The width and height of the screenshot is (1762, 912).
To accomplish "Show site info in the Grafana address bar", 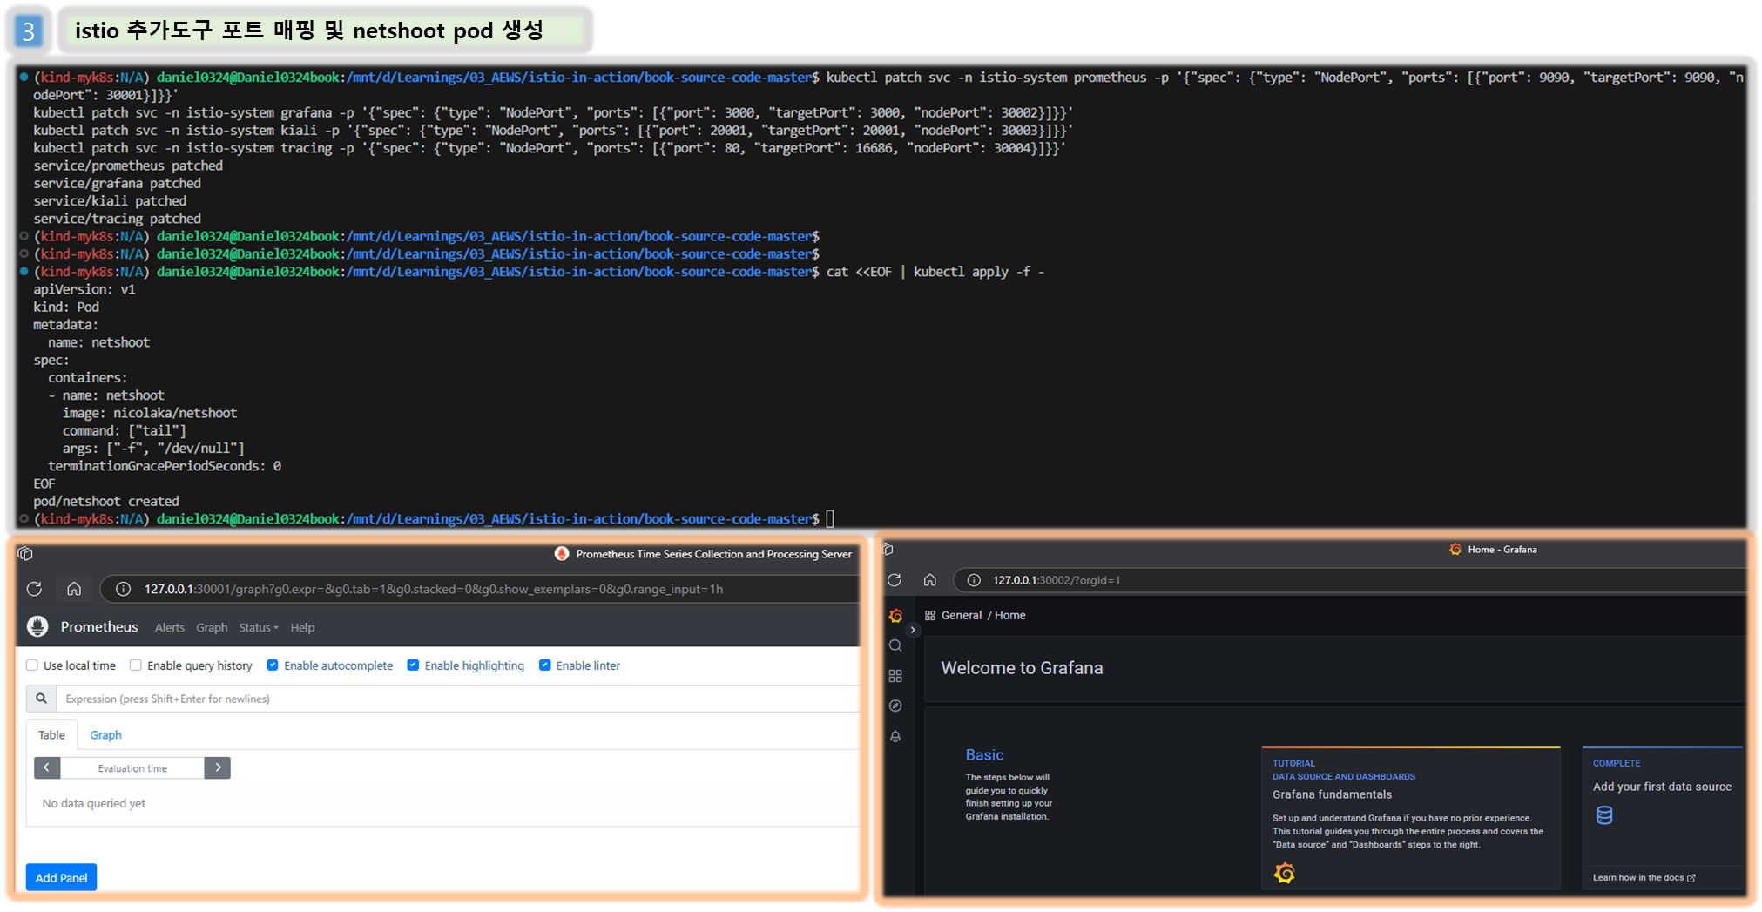I will 974,580.
